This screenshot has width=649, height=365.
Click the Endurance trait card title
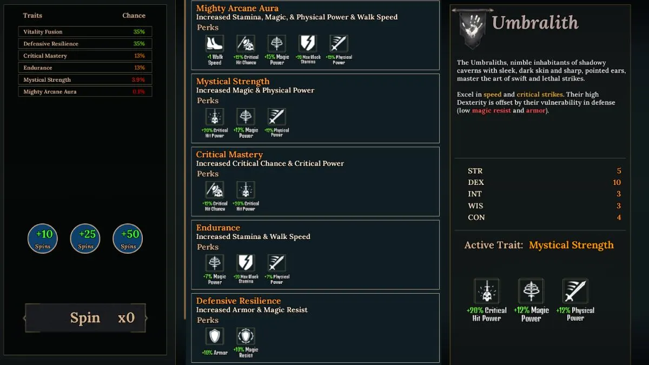click(218, 228)
